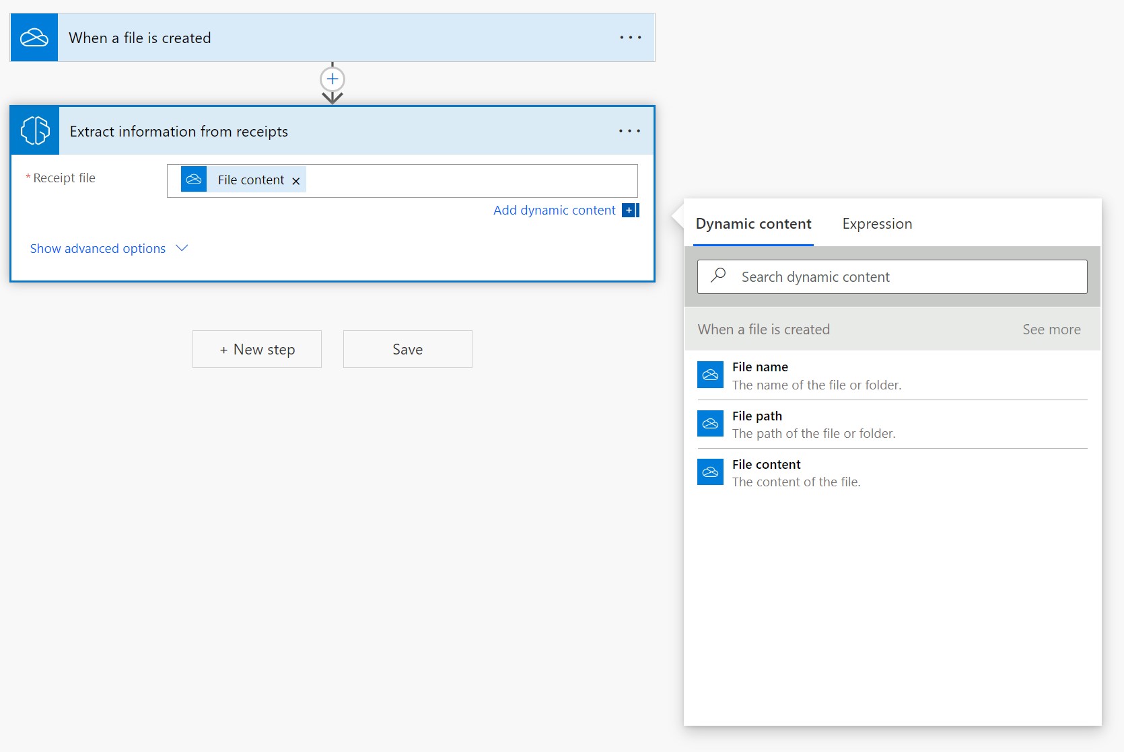Select the OneDrive icon next to File name
Viewport: 1124px width, 752px height.
[710, 375]
